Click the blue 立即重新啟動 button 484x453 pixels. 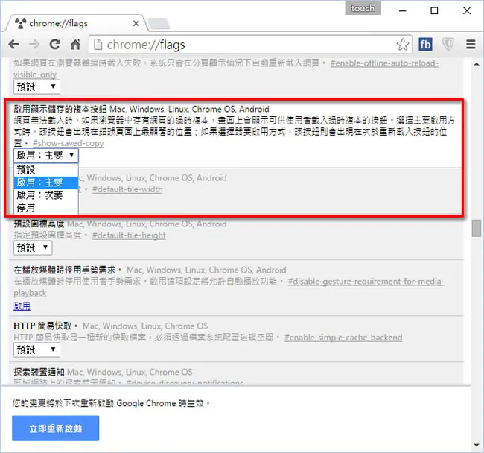coord(56,428)
